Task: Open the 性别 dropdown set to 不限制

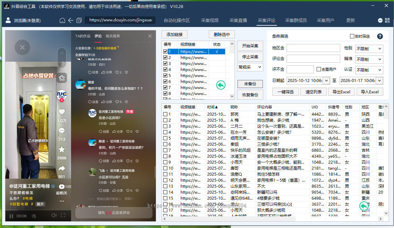Action: coord(369,48)
